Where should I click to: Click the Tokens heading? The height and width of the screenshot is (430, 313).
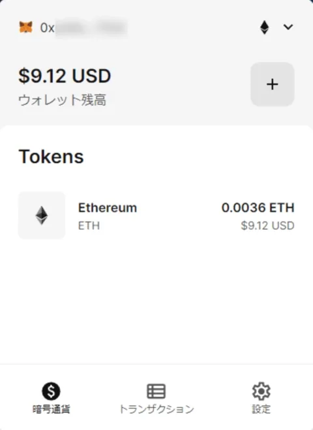(51, 156)
